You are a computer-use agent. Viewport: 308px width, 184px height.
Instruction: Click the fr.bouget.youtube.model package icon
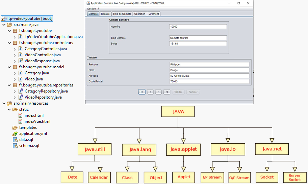pyautogui.click(x=15, y=67)
